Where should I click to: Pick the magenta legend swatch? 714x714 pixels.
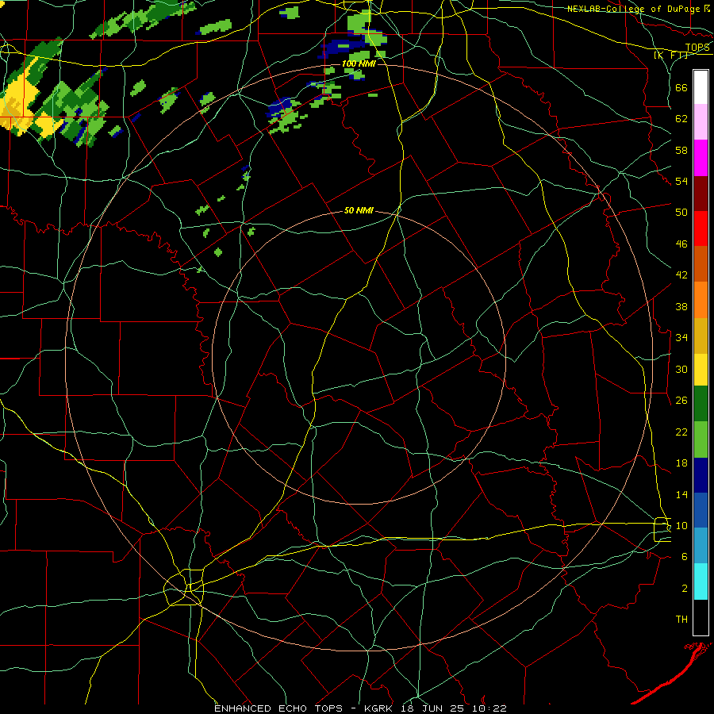pyautogui.click(x=701, y=158)
